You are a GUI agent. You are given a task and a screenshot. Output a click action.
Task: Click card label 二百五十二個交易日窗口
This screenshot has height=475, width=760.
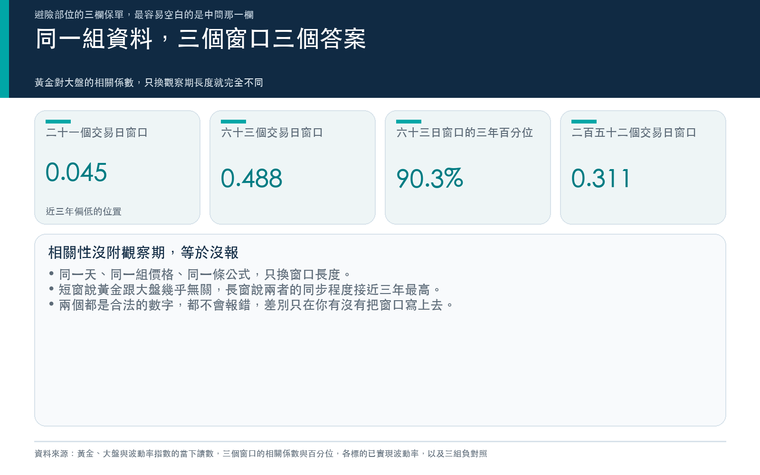click(634, 133)
